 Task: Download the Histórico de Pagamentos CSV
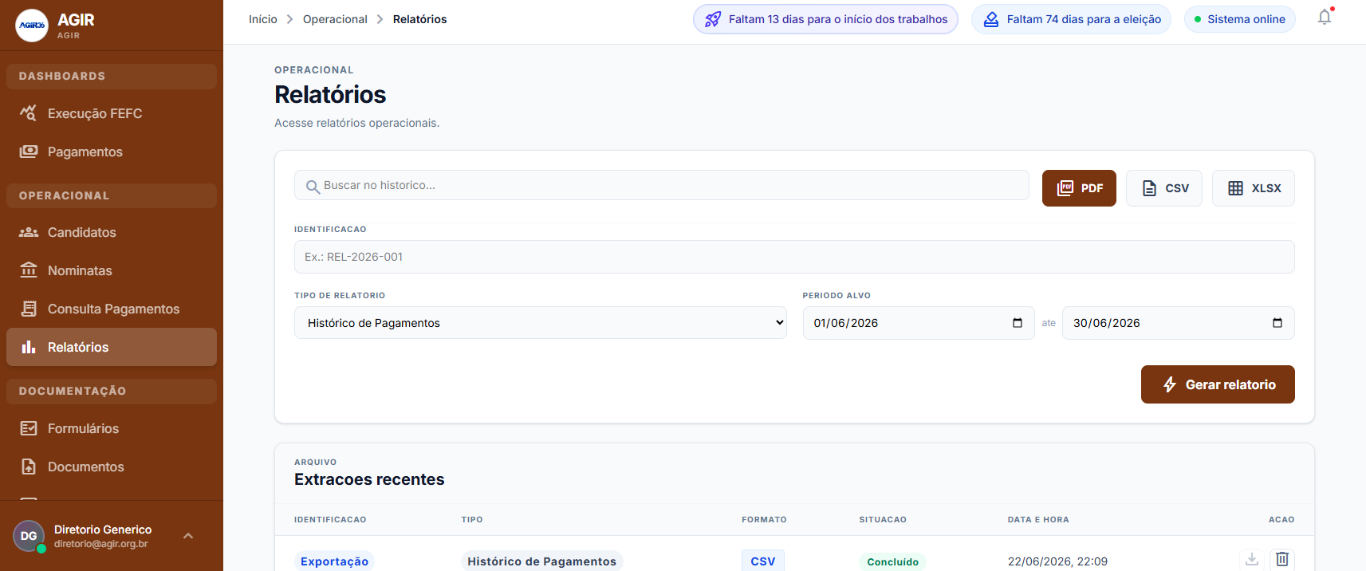(x=1252, y=559)
